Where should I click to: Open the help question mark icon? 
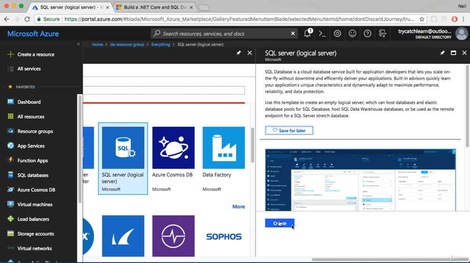(x=367, y=33)
